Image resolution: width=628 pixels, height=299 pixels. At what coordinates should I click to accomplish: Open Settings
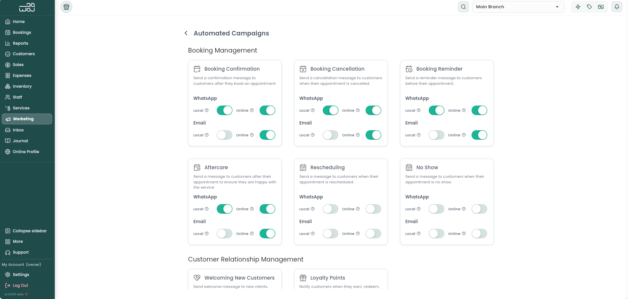[27, 275]
